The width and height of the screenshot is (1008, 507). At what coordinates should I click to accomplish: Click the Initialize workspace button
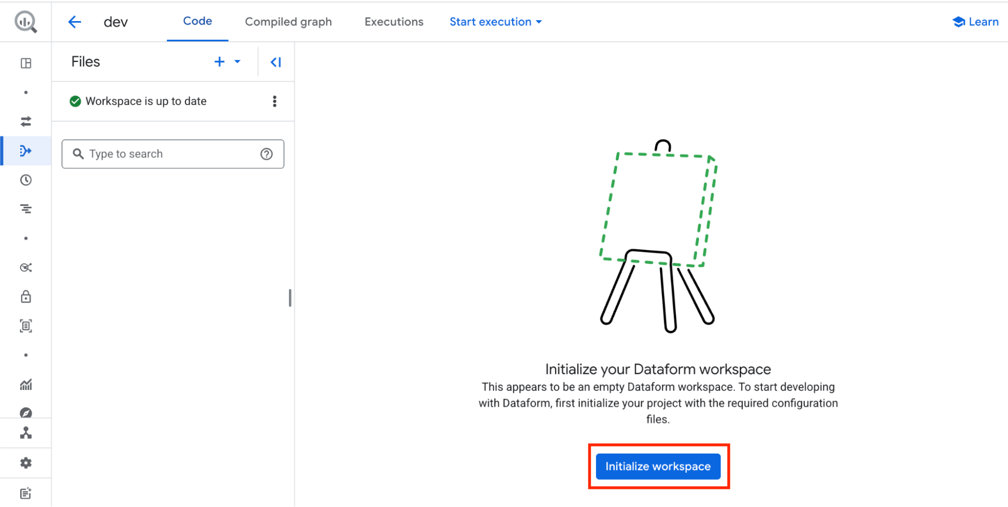[x=658, y=467]
